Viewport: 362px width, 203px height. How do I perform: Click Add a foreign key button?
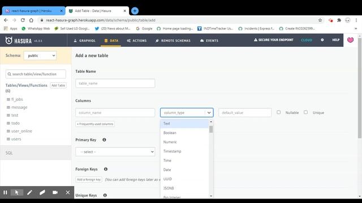(89, 179)
